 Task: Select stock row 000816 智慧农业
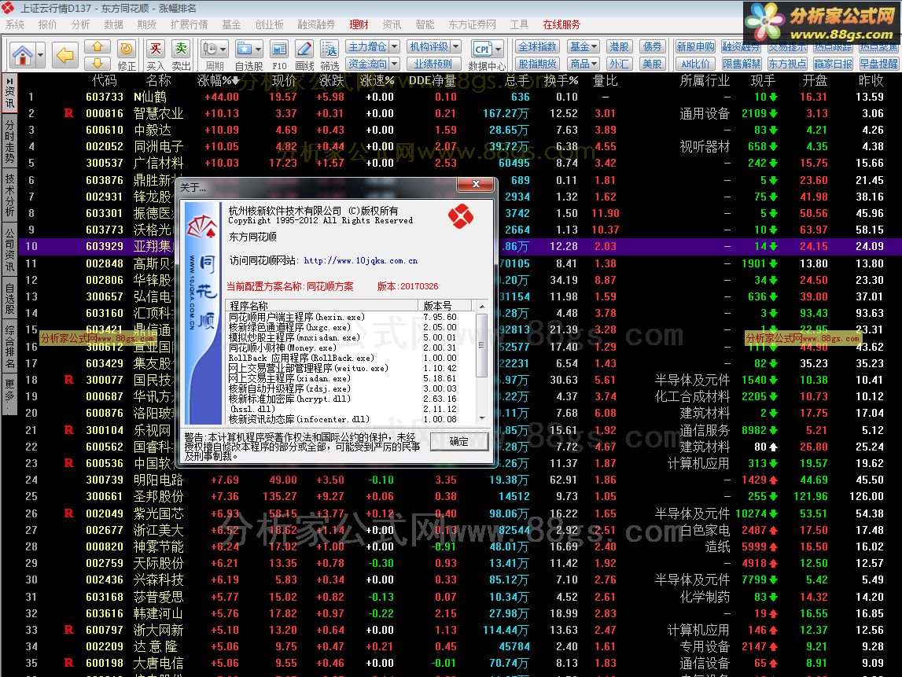[460, 113]
